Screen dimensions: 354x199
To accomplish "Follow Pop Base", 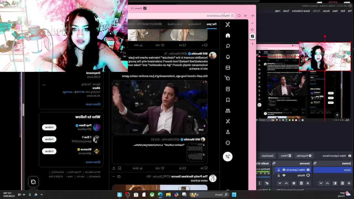I will click(49, 127).
